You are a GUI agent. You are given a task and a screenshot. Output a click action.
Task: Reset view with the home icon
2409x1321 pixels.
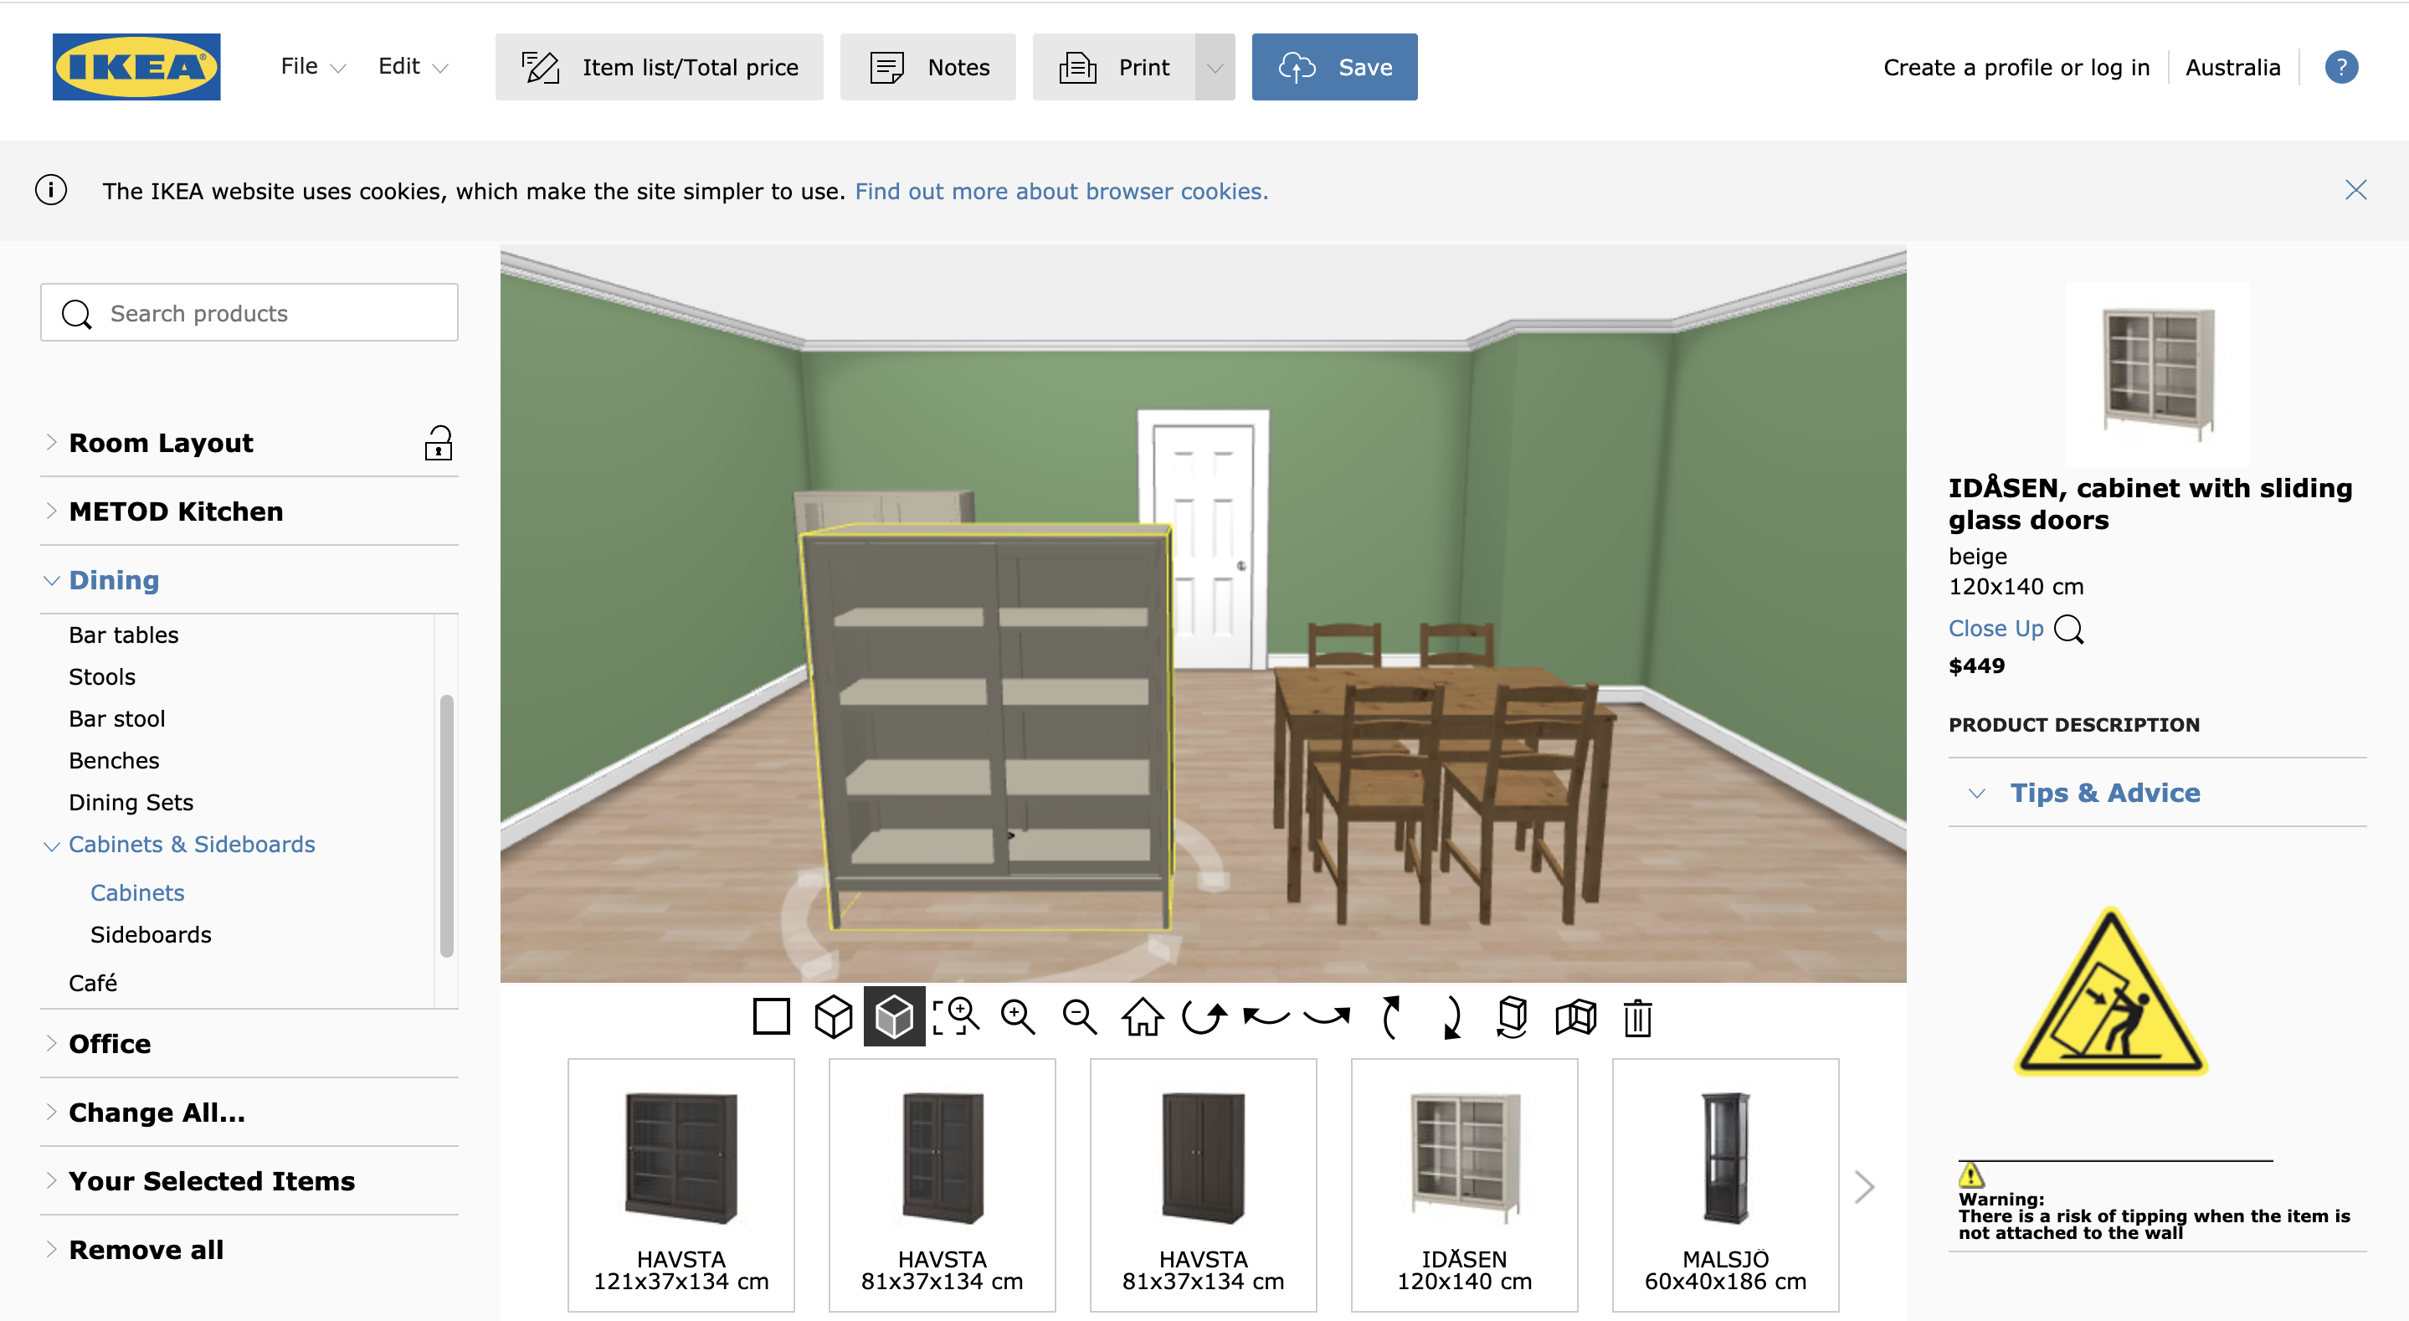pos(1142,1017)
